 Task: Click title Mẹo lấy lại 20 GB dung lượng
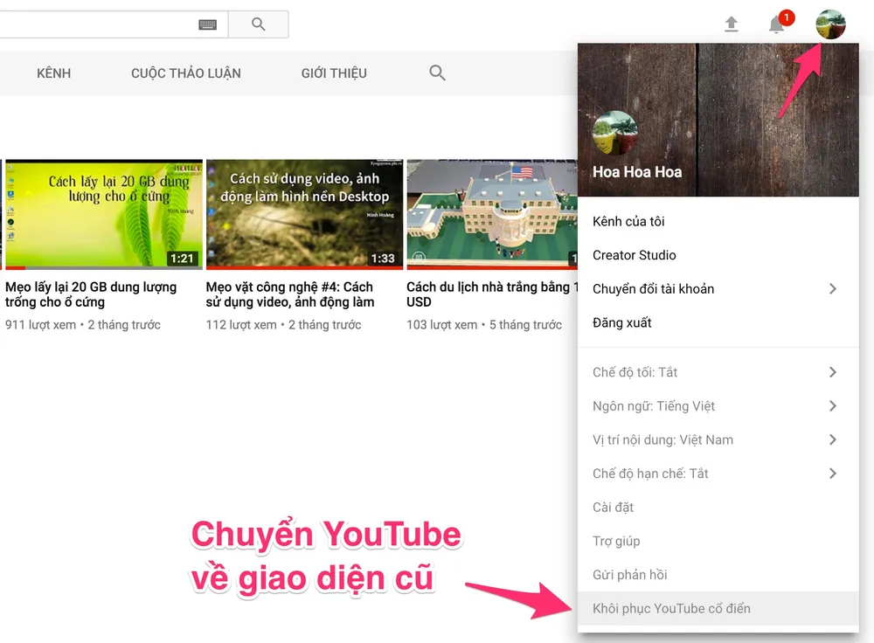[x=91, y=294]
